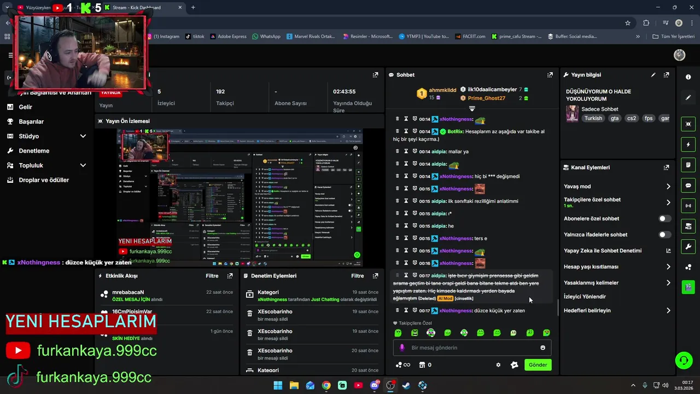Image resolution: width=700 pixels, height=394 pixels.
Task: Select the Turkish stream tag
Action: (593, 118)
